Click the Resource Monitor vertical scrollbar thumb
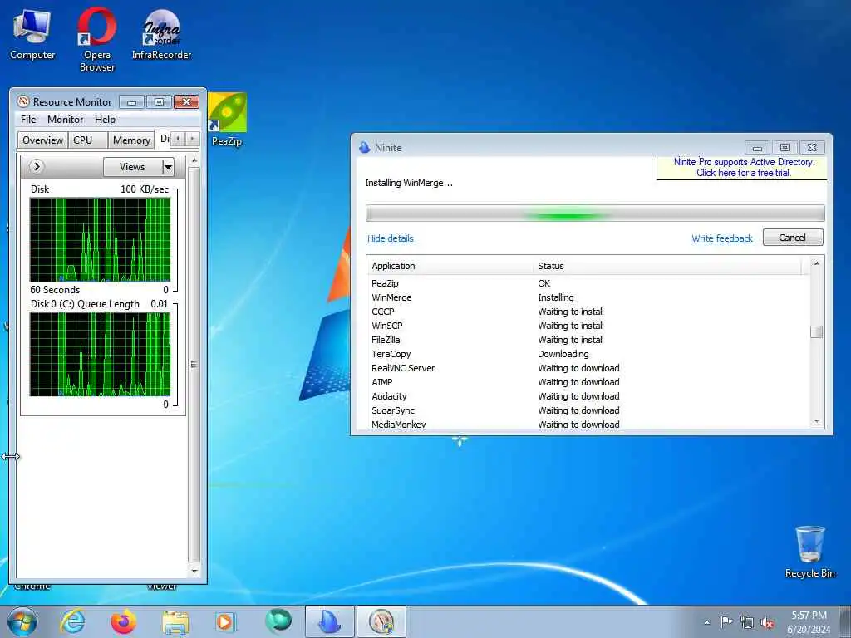 coord(194,365)
